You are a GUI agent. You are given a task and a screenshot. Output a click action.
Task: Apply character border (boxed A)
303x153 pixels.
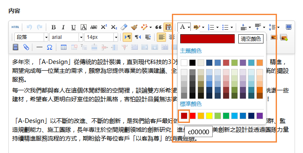84,27
